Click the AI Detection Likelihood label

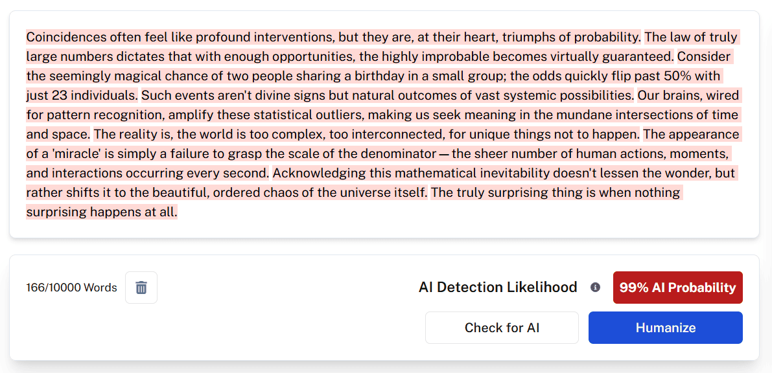(x=498, y=288)
